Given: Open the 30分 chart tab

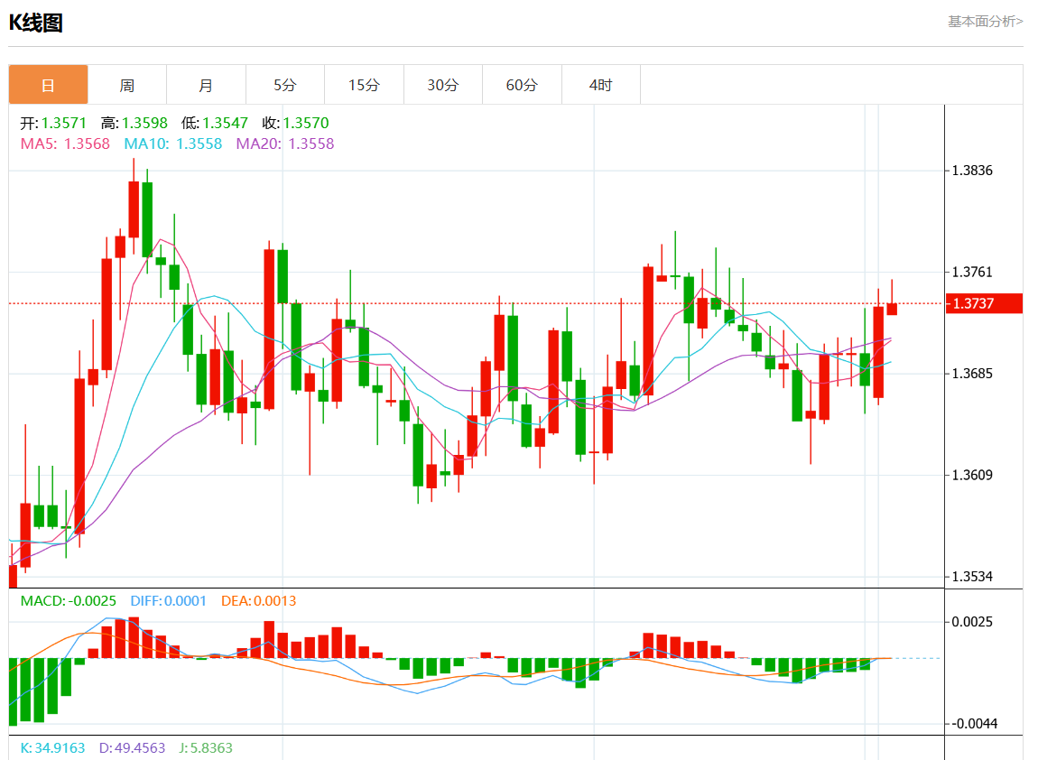Looking at the screenshot, I should 443,85.
